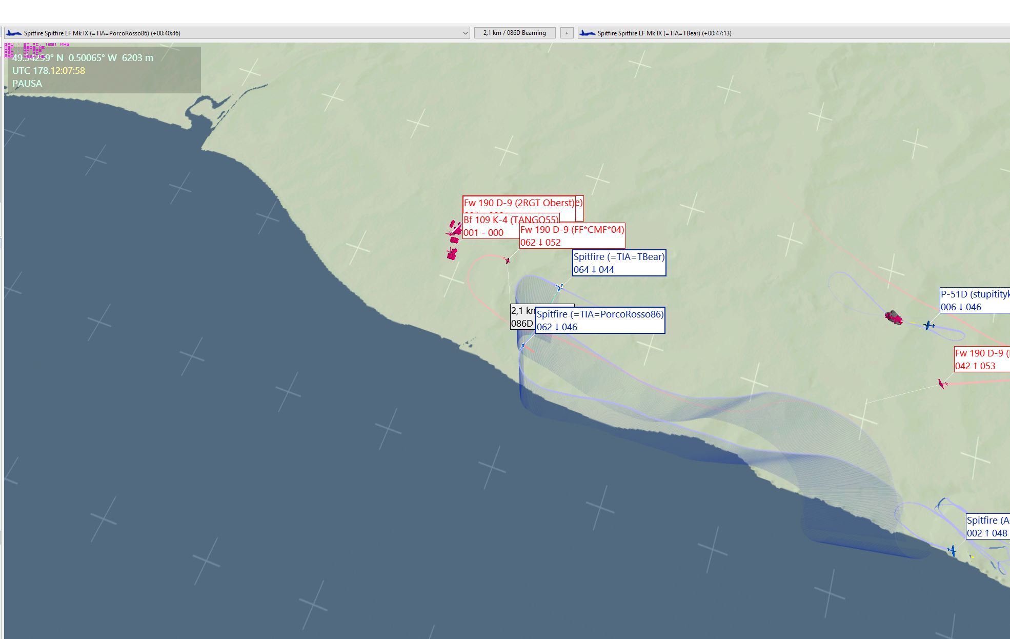Click the Spitfire label reading 002 ↑ 048
This screenshot has width=1010, height=639.
point(987,527)
